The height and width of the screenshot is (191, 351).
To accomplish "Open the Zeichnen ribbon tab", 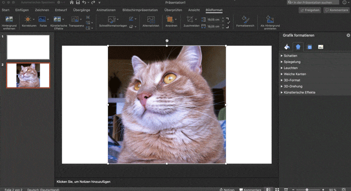I will point(42,10).
